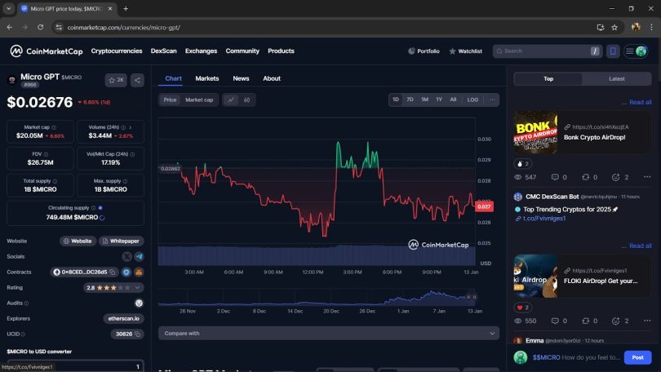661x372 pixels.
Task: Copy the 0x8CED...DC26d5 contract address
Action: coord(113,272)
